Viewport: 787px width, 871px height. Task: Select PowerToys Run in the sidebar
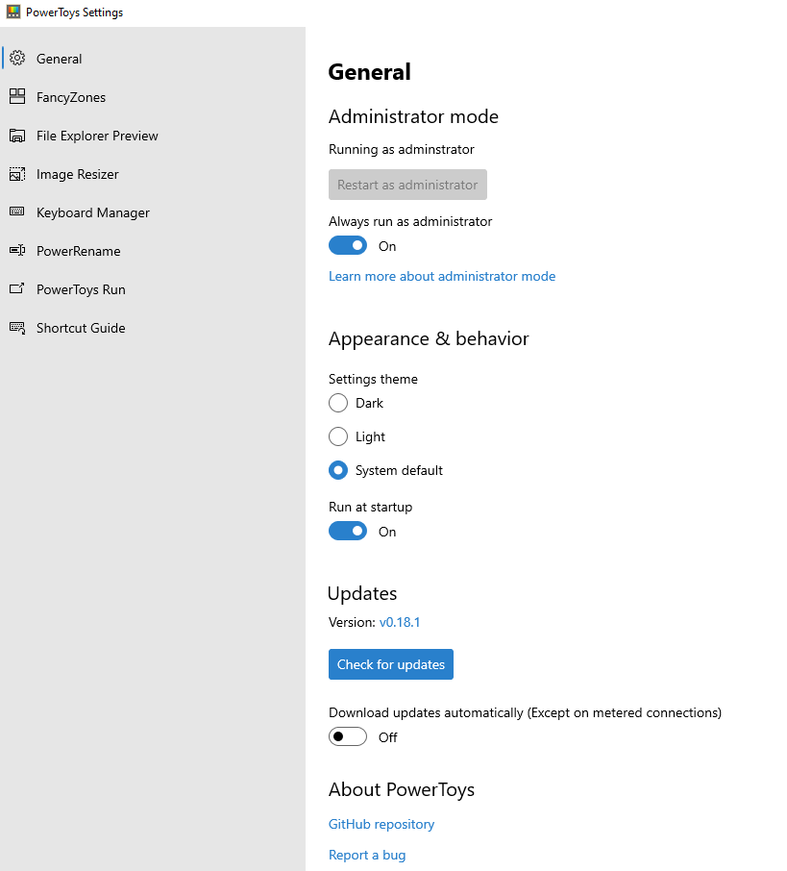point(153,289)
